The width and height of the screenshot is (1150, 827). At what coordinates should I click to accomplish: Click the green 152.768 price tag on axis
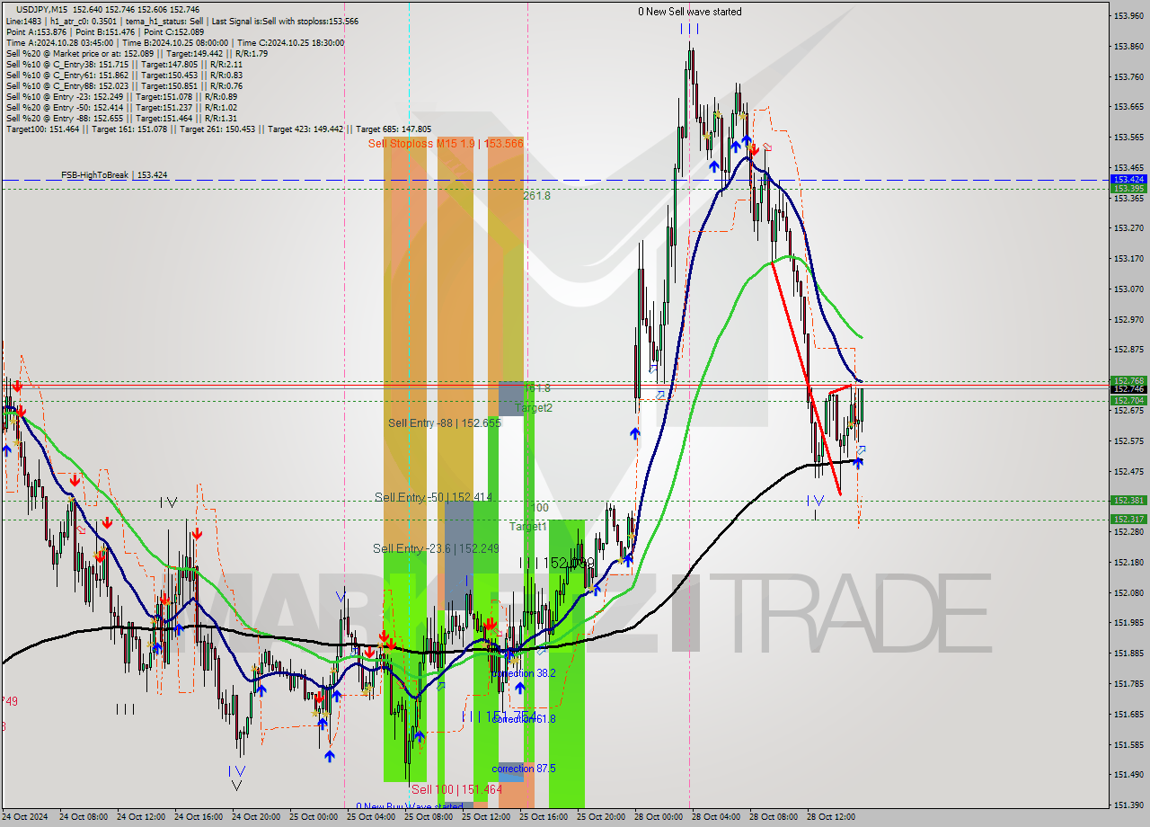[x=1128, y=381]
